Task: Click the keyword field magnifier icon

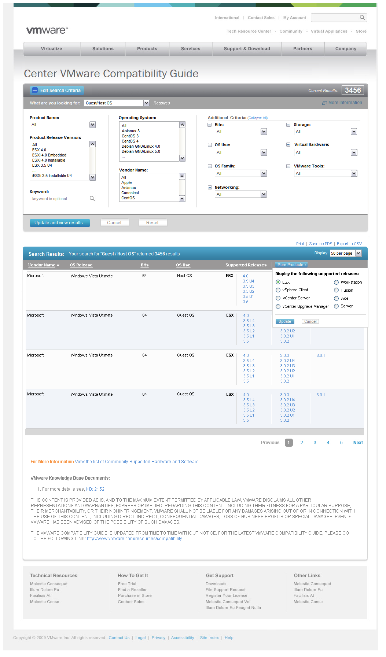Action: point(92,199)
